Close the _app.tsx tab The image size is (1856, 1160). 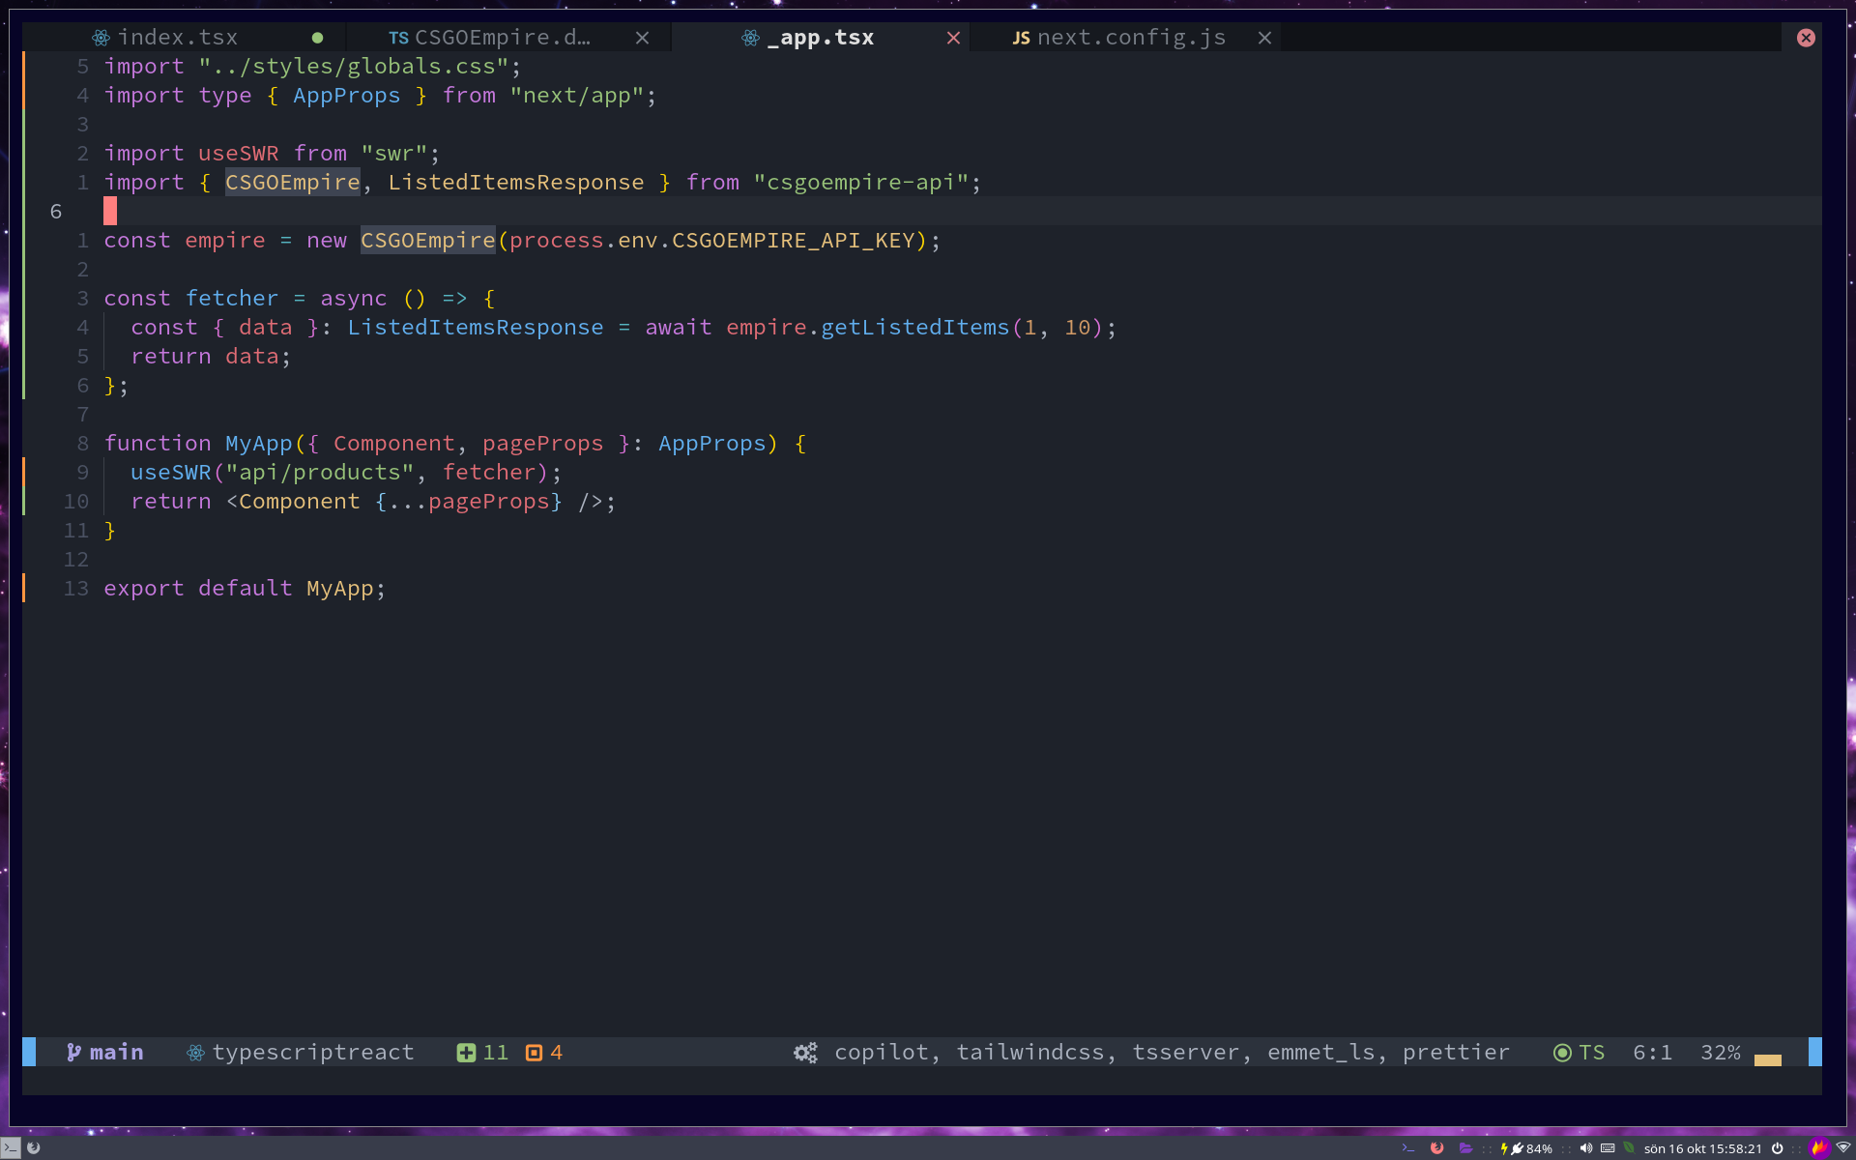(953, 38)
